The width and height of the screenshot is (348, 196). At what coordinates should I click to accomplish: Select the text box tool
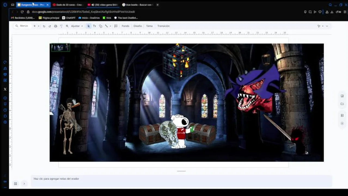94,26
